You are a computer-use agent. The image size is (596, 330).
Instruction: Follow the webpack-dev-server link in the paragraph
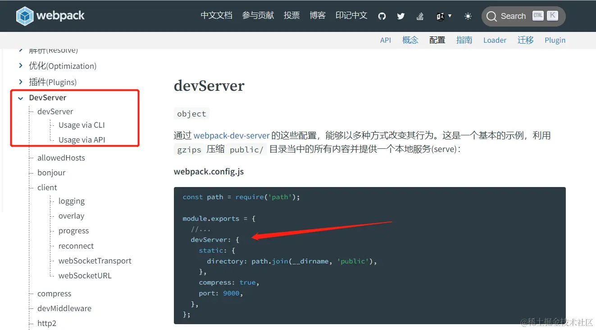point(232,135)
